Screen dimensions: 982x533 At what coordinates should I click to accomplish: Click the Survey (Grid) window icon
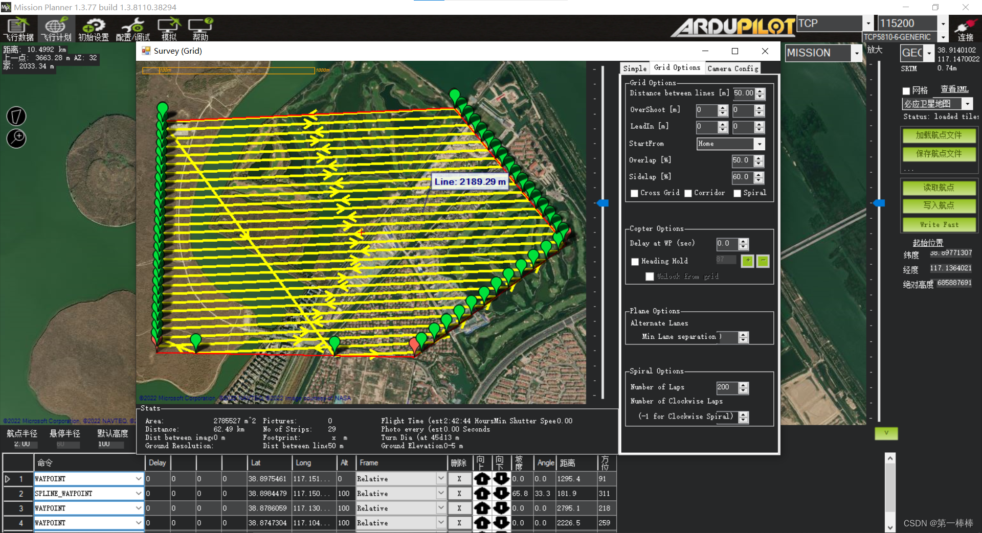pyautogui.click(x=146, y=51)
